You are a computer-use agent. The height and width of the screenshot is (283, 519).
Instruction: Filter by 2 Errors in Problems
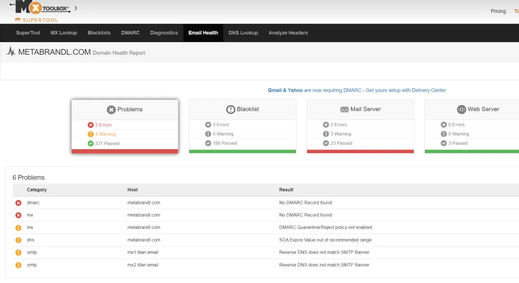(103, 125)
